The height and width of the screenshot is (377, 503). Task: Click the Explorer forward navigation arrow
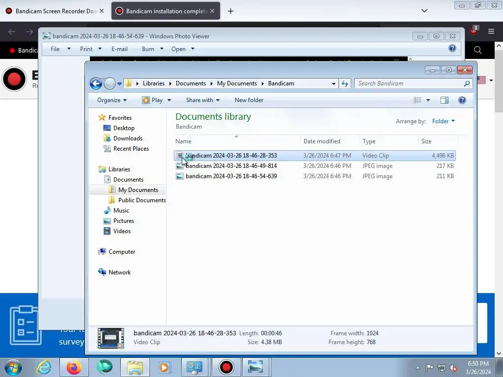pyautogui.click(x=110, y=83)
